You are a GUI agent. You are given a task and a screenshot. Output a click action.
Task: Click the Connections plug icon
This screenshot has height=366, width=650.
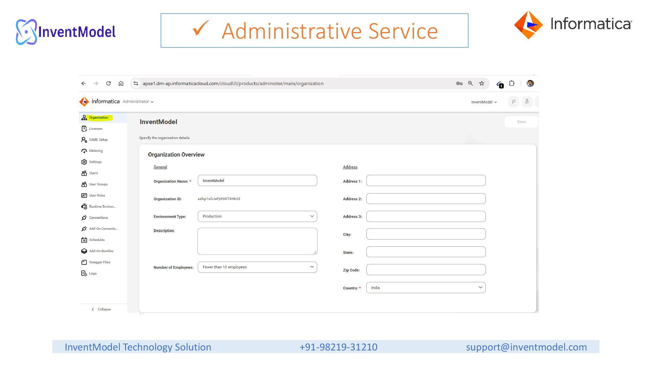click(x=84, y=218)
